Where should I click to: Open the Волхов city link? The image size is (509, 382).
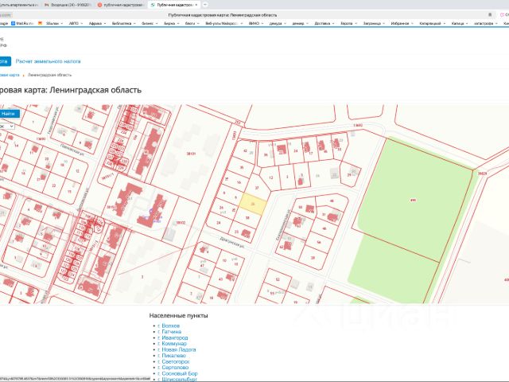point(169,325)
